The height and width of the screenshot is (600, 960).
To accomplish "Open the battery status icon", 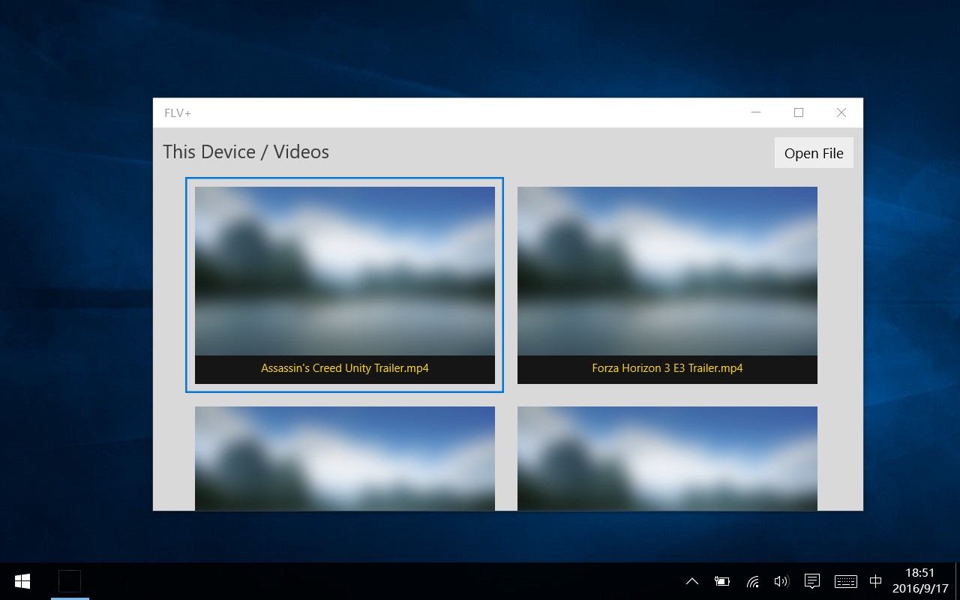I will pyautogui.click(x=722, y=581).
